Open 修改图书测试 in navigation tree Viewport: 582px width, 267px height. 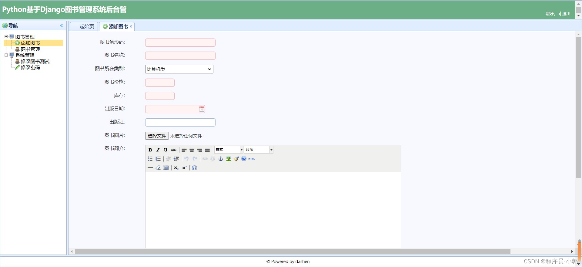(x=35, y=61)
